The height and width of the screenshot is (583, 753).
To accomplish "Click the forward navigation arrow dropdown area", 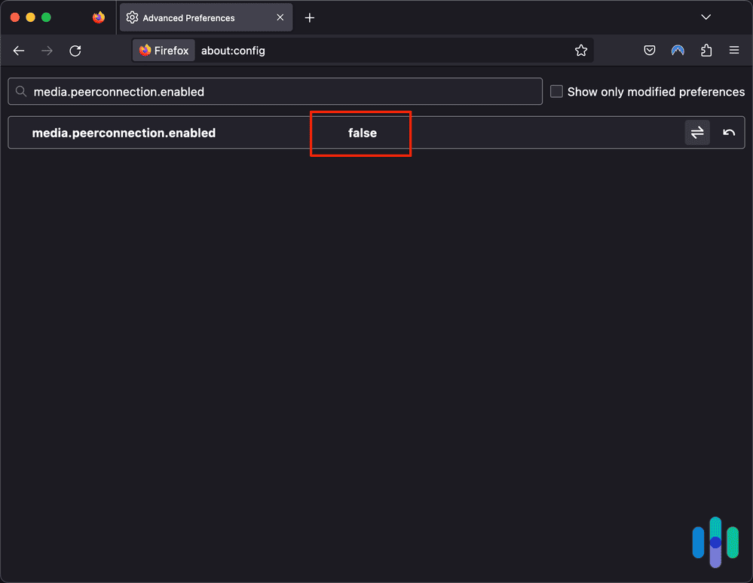I will point(47,51).
